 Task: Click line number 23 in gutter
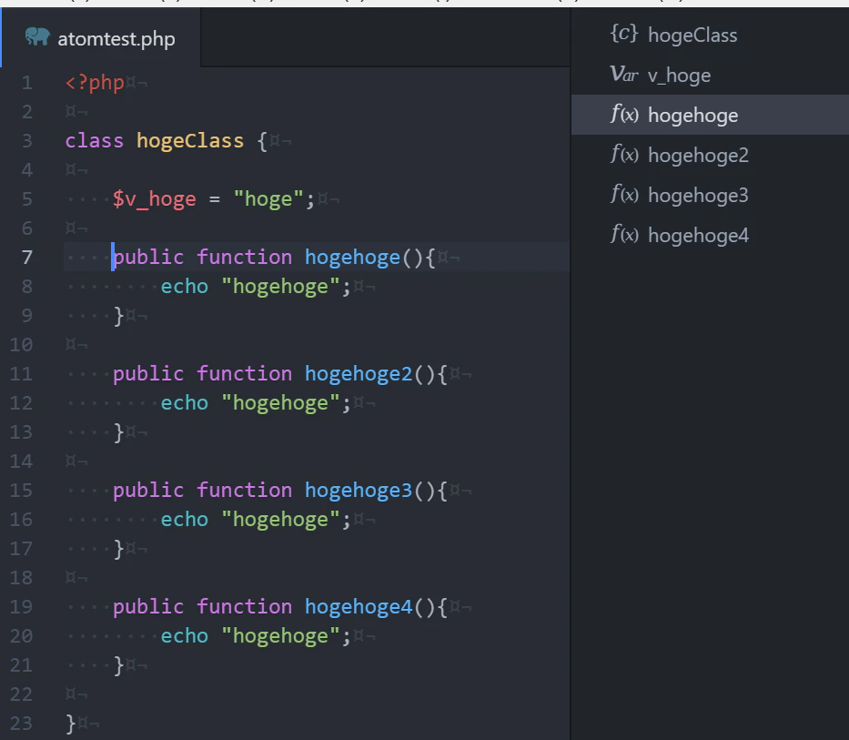(21, 724)
